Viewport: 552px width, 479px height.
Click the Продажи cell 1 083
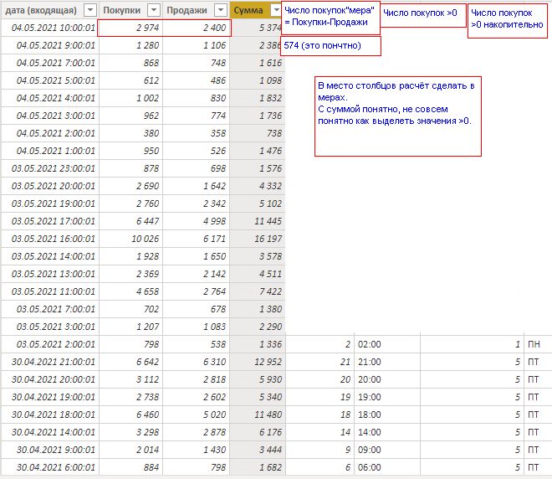(196, 327)
